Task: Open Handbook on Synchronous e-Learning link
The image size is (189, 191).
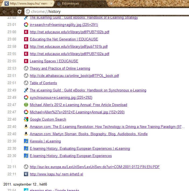Action: point(88,90)
